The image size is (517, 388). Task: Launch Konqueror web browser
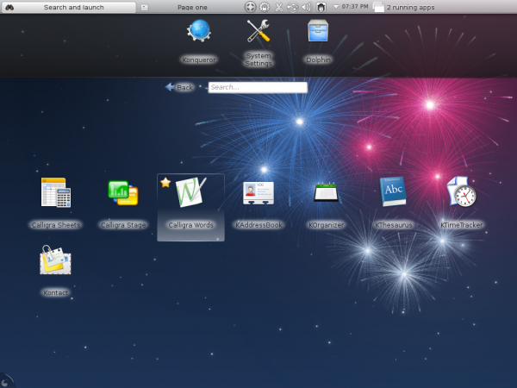tap(199, 33)
